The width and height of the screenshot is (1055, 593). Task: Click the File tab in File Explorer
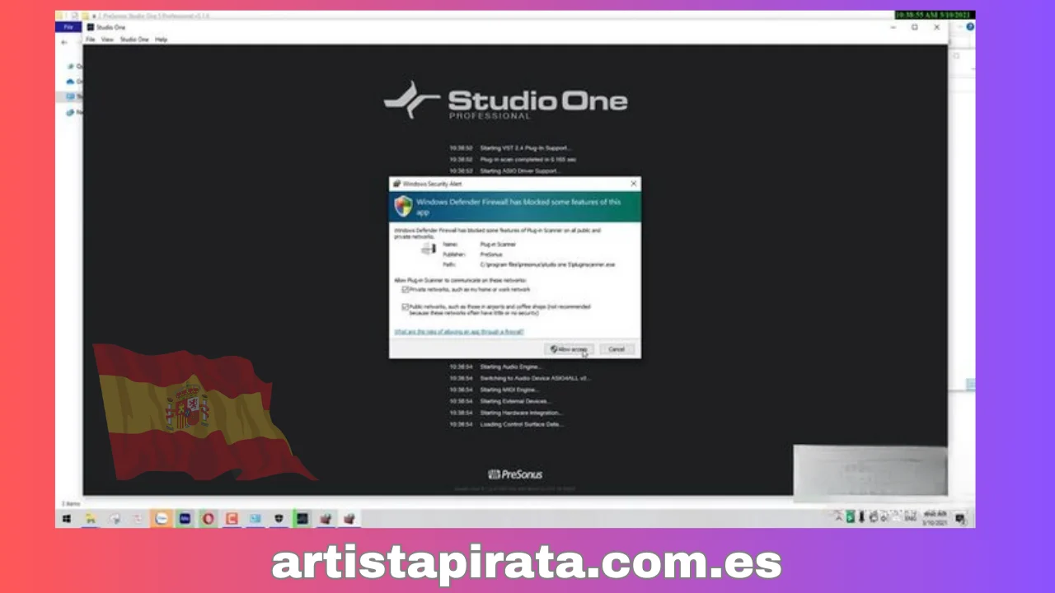pyautogui.click(x=68, y=27)
